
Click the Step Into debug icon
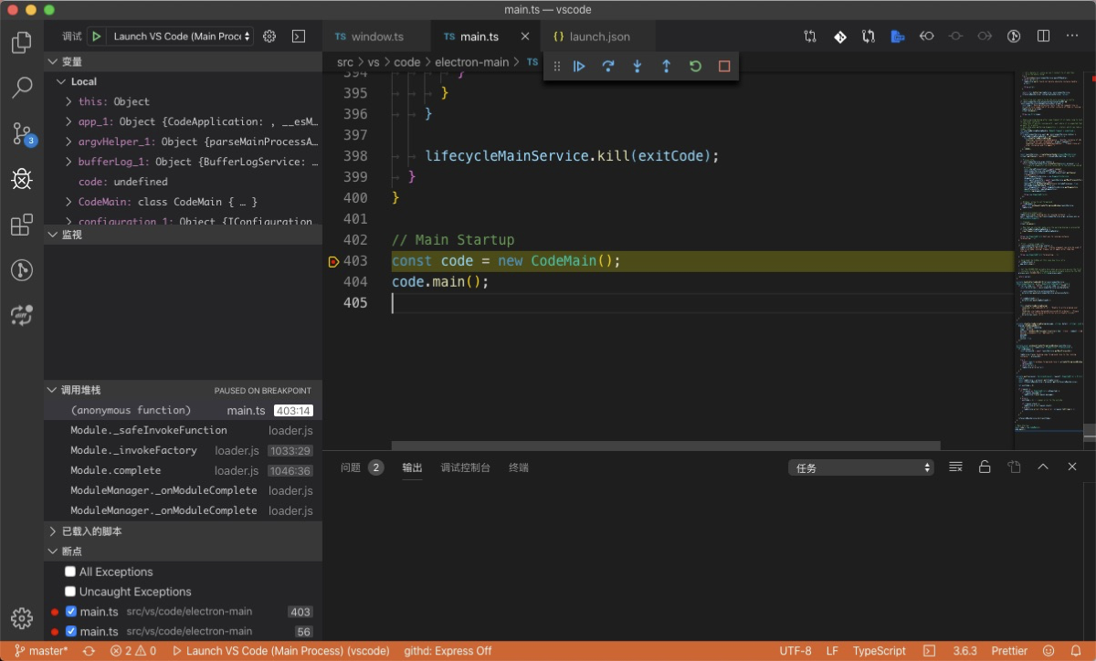pyautogui.click(x=638, y=67)
